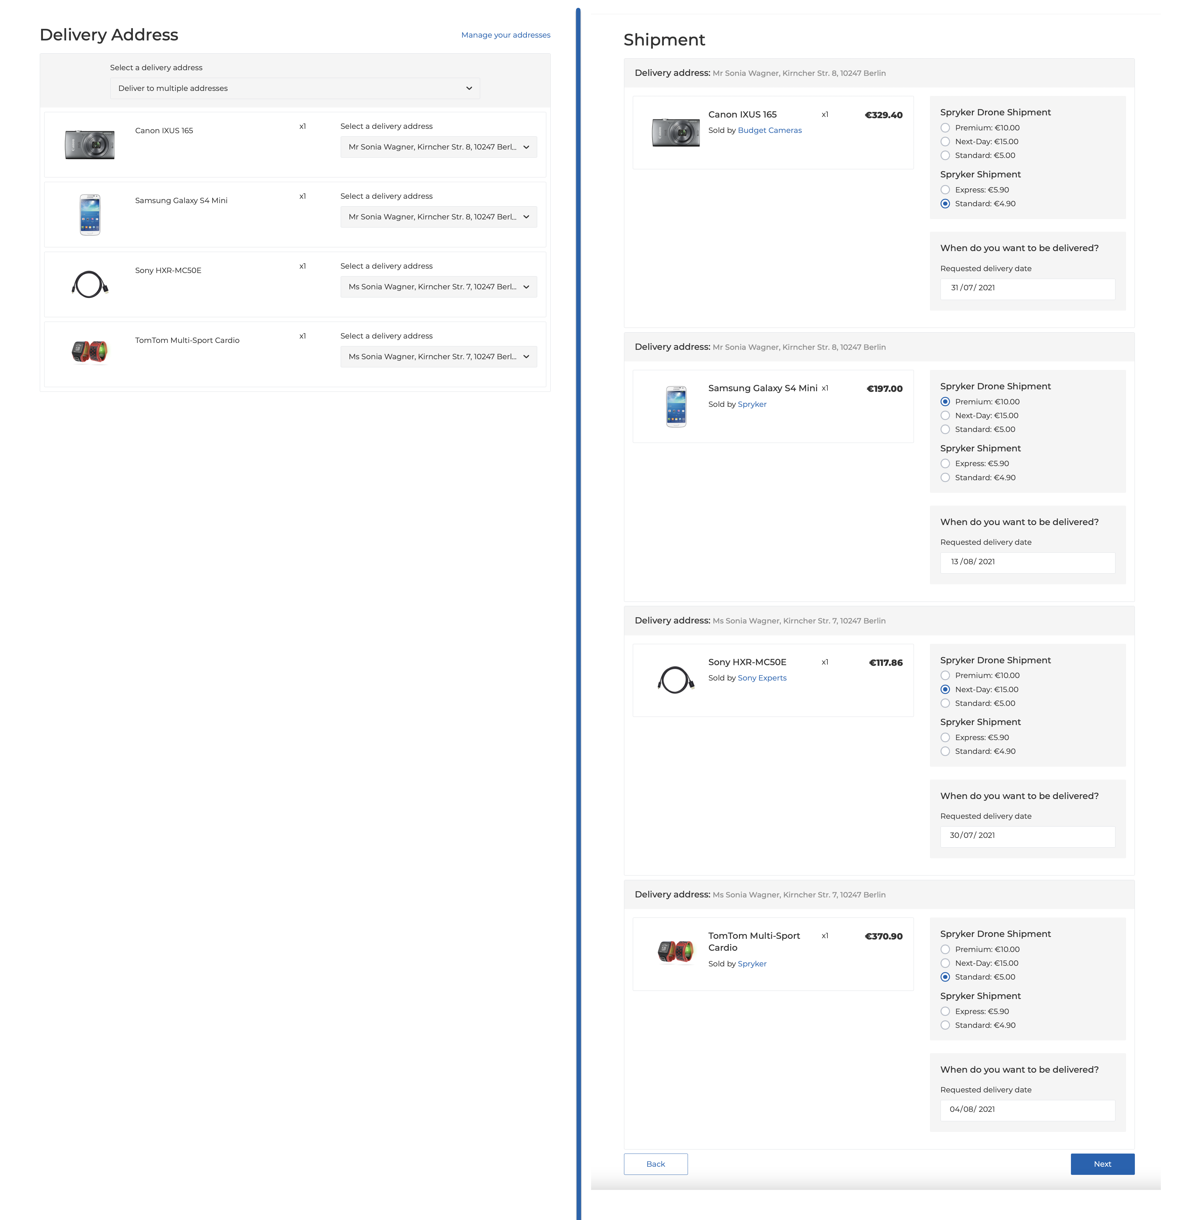Click Samsung Galaxy S4 Mini image in Shipment panel
The height and width of the screenshot is (1220, 1201).
[x=676, y=407]
